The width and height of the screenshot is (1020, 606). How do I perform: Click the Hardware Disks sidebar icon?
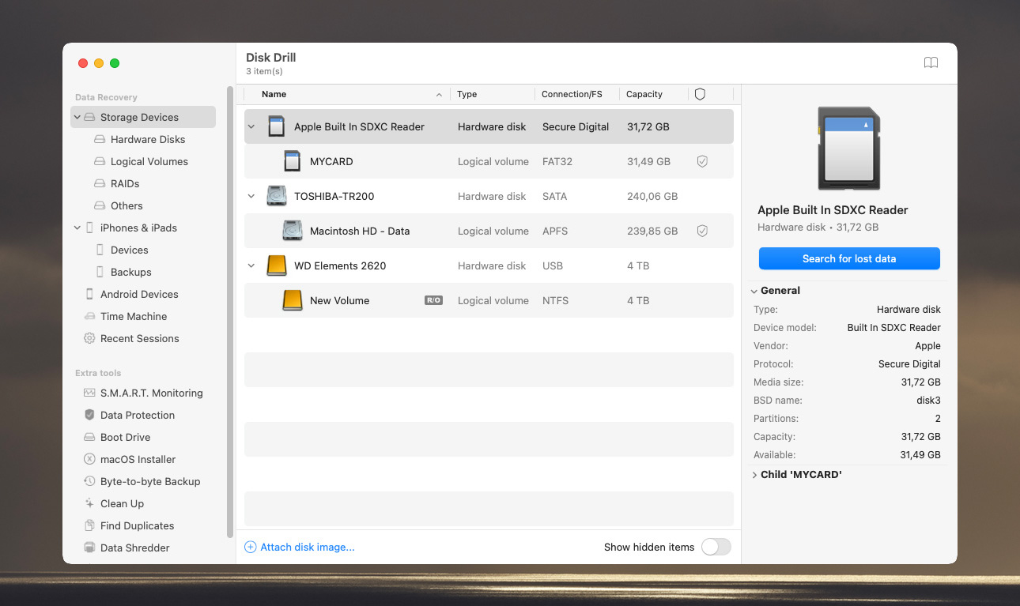[x=100, y=139]
